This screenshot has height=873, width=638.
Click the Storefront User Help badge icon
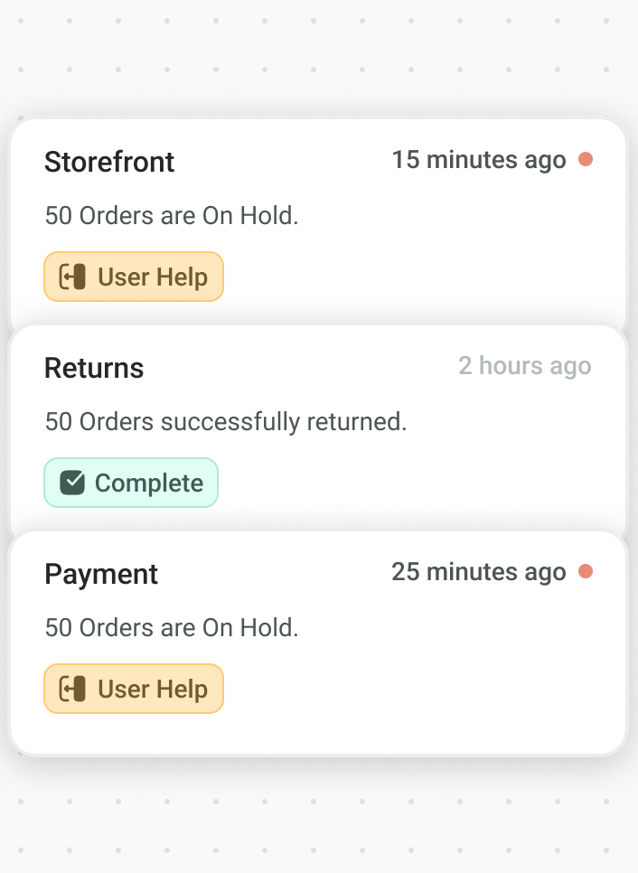(72, 277)
